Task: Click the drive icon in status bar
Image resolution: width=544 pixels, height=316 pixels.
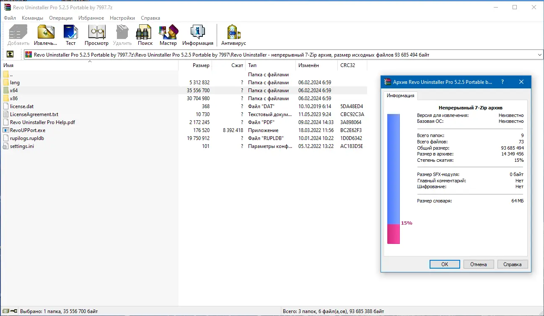Action: [13, 311]
